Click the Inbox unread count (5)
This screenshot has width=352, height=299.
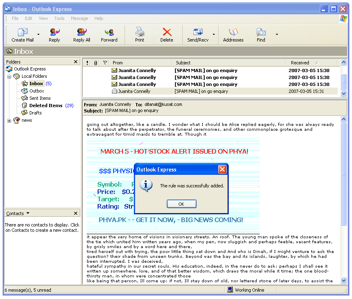point(48,84)
